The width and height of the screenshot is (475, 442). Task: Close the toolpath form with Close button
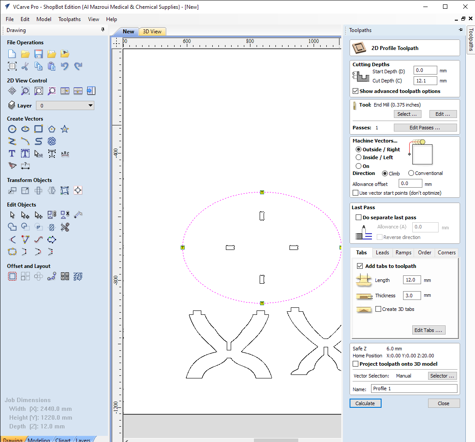click(444, 403)
